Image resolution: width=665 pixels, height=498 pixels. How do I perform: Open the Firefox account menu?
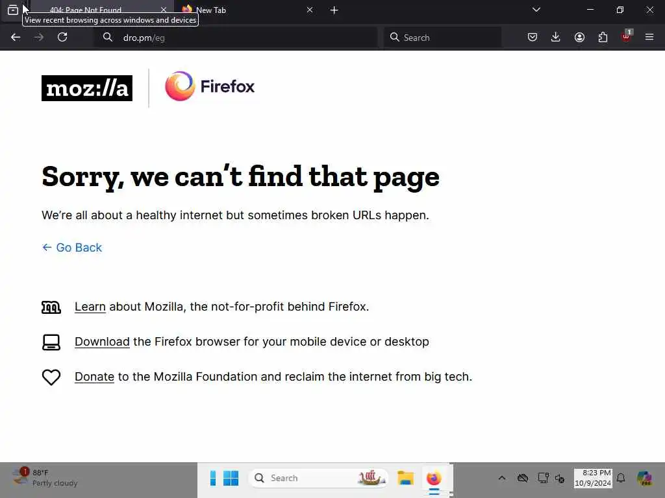point(579,37)
